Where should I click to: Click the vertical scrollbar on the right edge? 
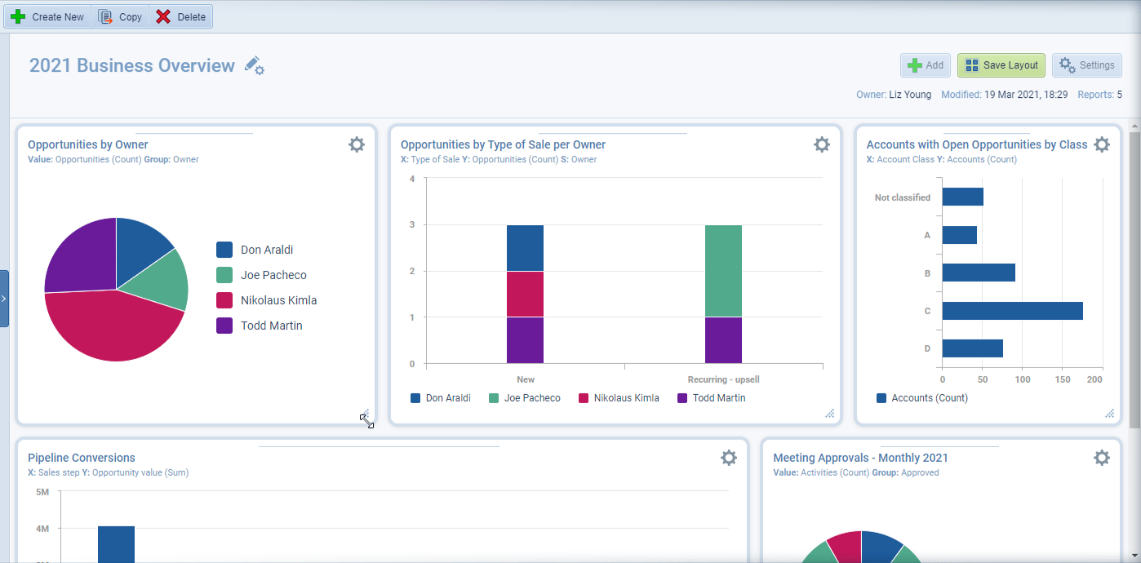1134,245
